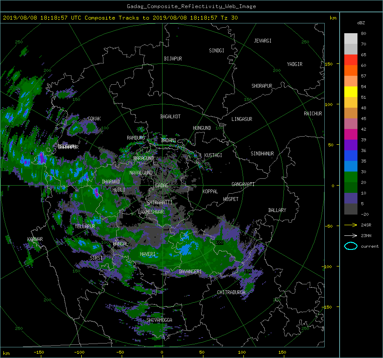
Task: Click the GOKAK city label
Action: click(94, 118)
